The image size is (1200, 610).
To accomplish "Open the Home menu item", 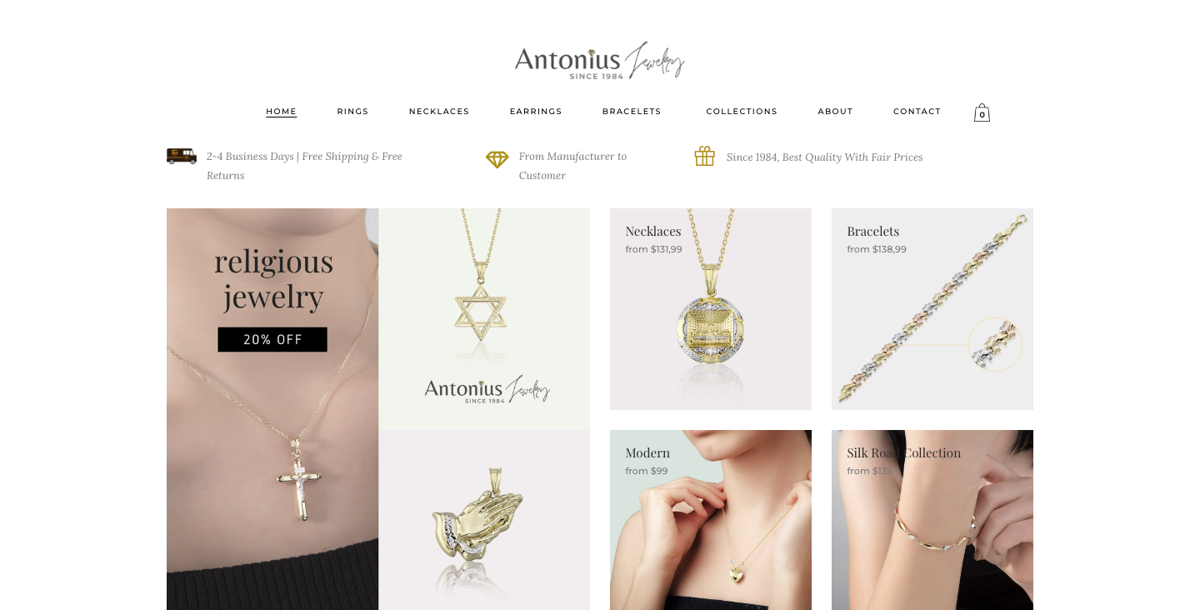I will click(282, 112).
